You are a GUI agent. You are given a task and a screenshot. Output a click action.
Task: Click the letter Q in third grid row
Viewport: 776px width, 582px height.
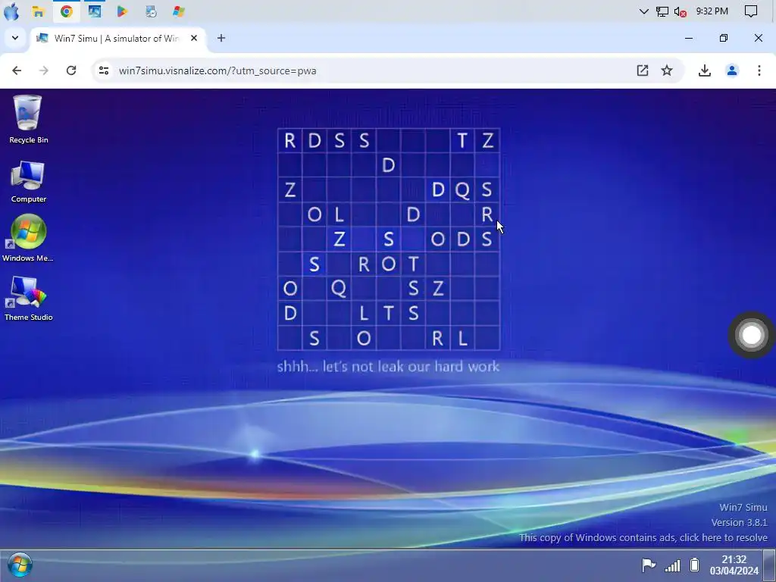click(462, 190)
